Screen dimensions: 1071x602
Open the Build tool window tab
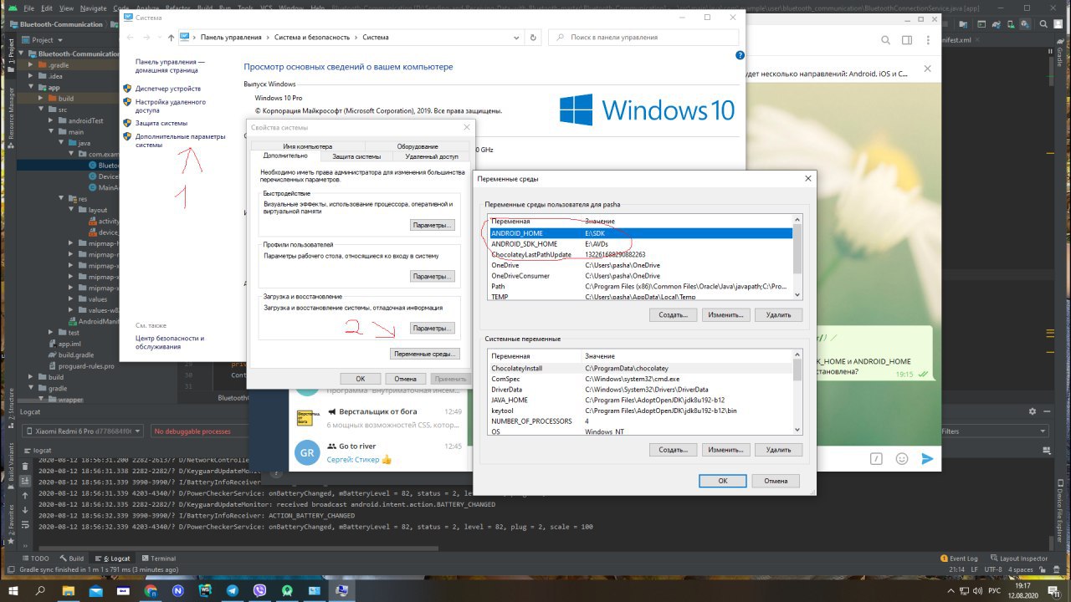[x=71, y=558]
